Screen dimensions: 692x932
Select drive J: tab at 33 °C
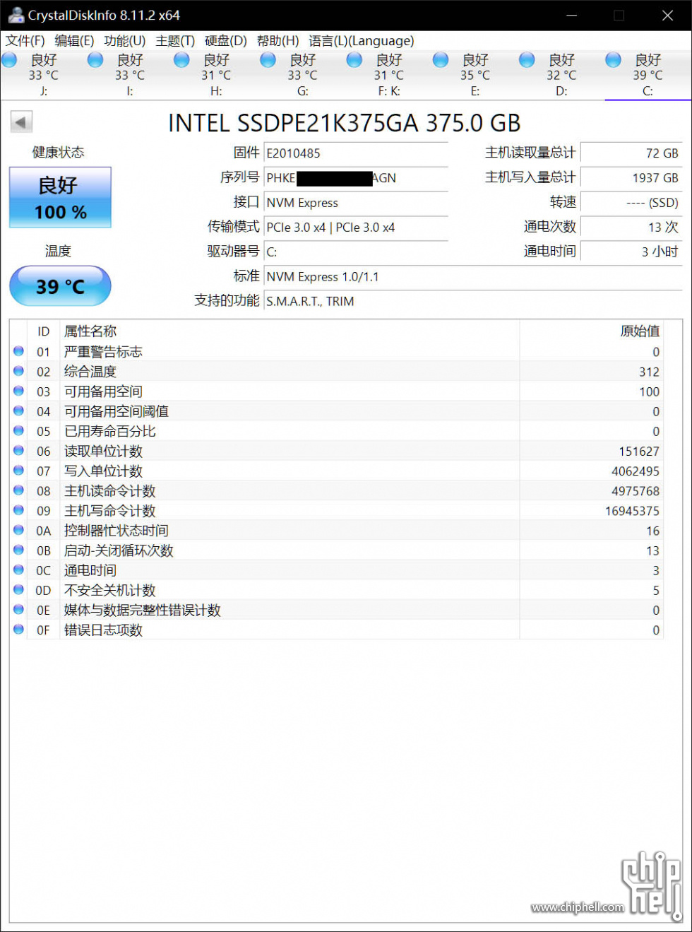click(x=43, y=75)
